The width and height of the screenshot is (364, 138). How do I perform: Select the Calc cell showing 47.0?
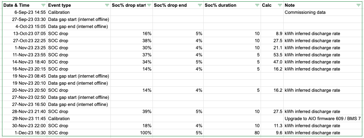coord(272,62)
